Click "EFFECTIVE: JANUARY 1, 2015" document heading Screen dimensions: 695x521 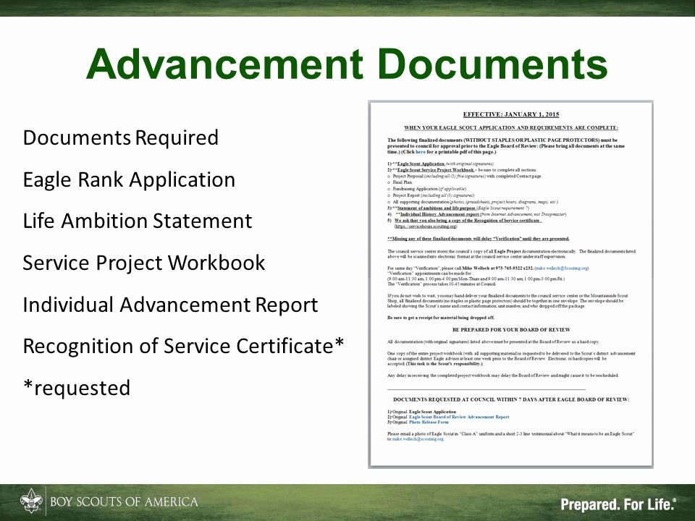click(x=511, y=114)
